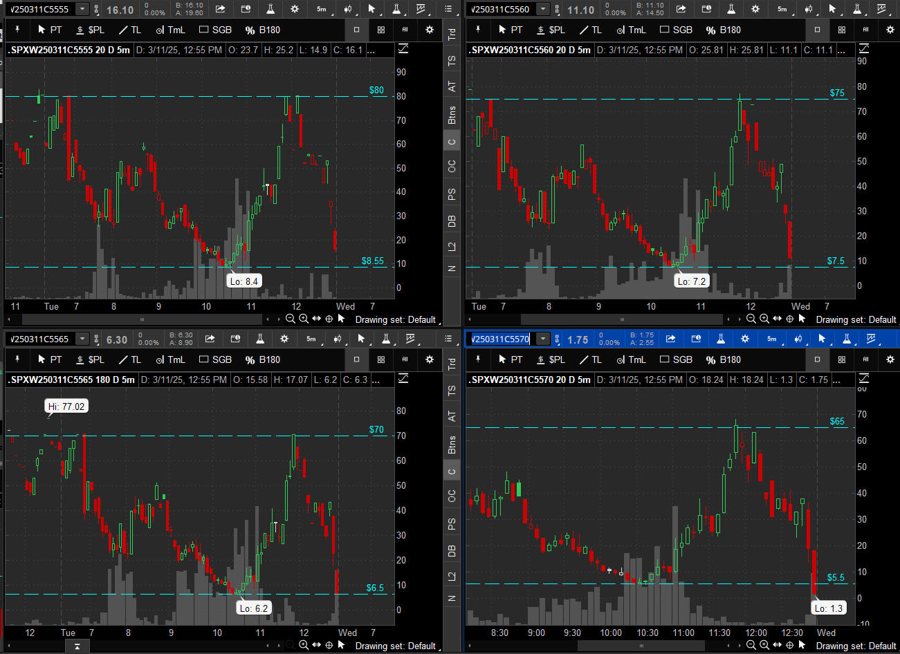Toggle the symbol link icon beside V250311C5565
900x654 pixels.
[x=97, y=339]
